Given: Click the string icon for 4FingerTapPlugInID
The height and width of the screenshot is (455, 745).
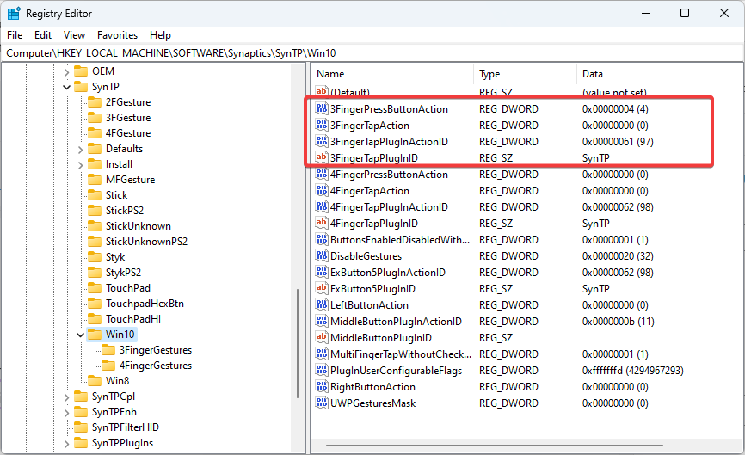Looking at the screenshot, I should tap(322, 224).
